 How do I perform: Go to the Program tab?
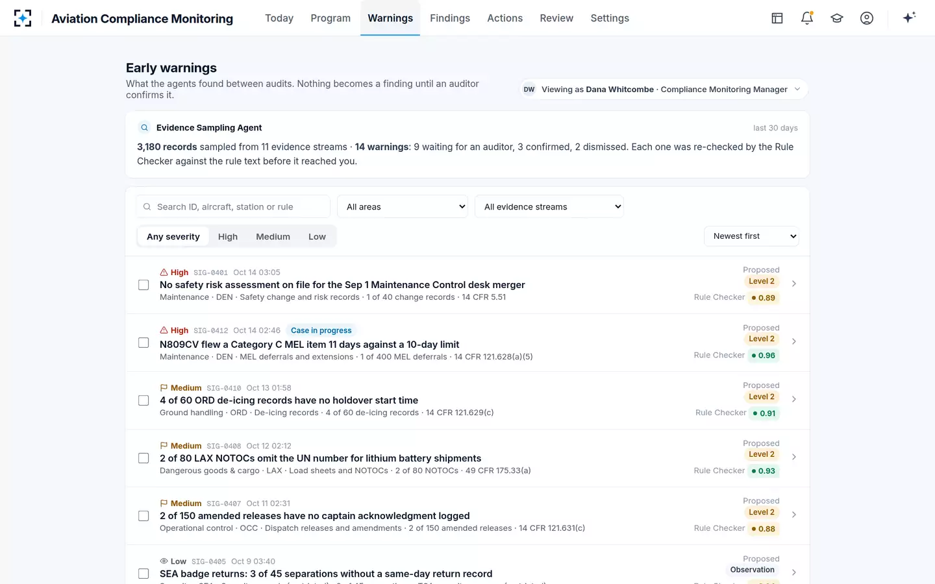tap(330, 18)
